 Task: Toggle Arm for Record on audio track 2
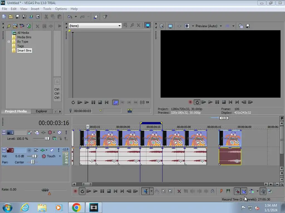pos(29,150)
